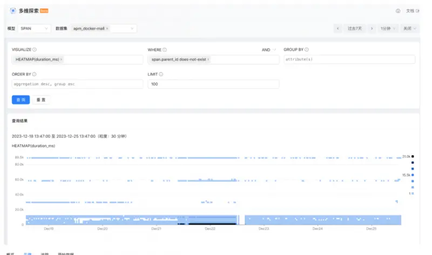Click help icon beside ORDER BY label
432x255 pixels.
[x=34, y=74]
